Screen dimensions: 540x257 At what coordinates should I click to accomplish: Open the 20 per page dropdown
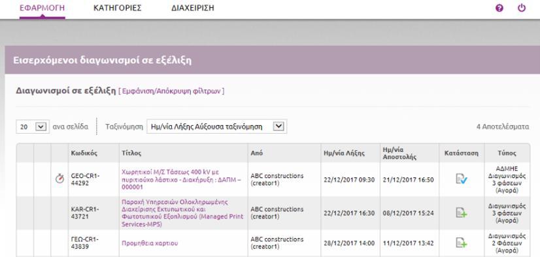(33, 127)
